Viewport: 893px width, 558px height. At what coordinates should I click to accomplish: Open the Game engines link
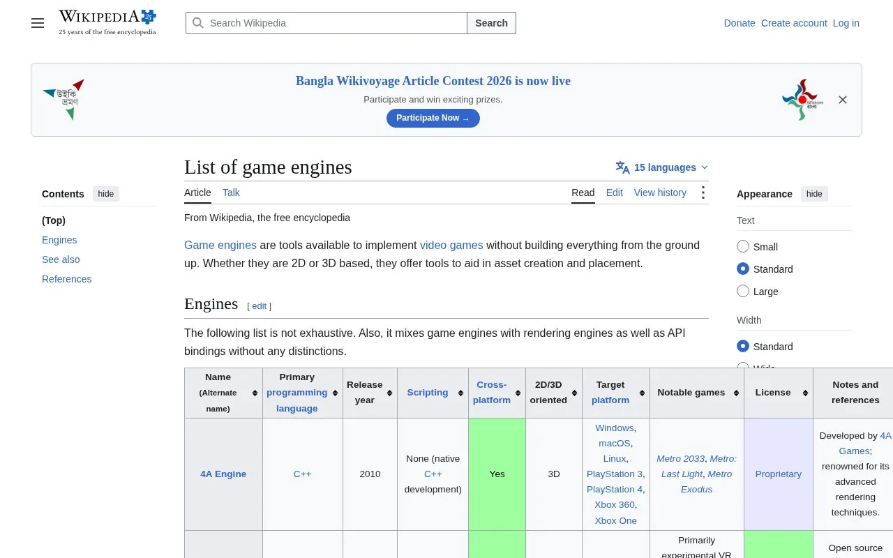[220, 245]
